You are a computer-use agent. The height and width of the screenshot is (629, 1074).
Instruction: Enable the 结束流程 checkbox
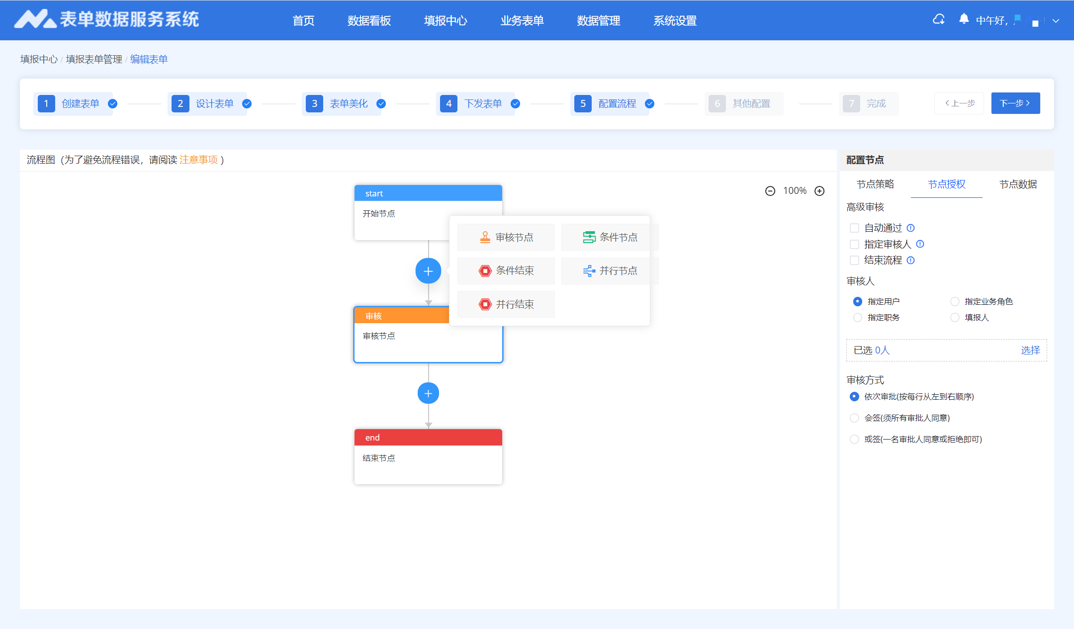pyautogui.click(x=854, y=260)
